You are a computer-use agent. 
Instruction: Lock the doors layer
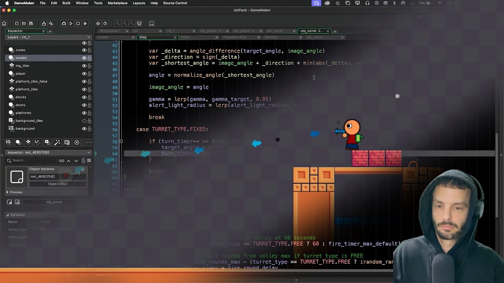coord(89,105)
